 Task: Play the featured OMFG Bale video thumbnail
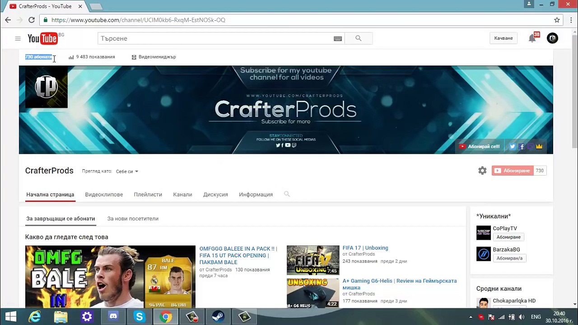tap(110, 277)
